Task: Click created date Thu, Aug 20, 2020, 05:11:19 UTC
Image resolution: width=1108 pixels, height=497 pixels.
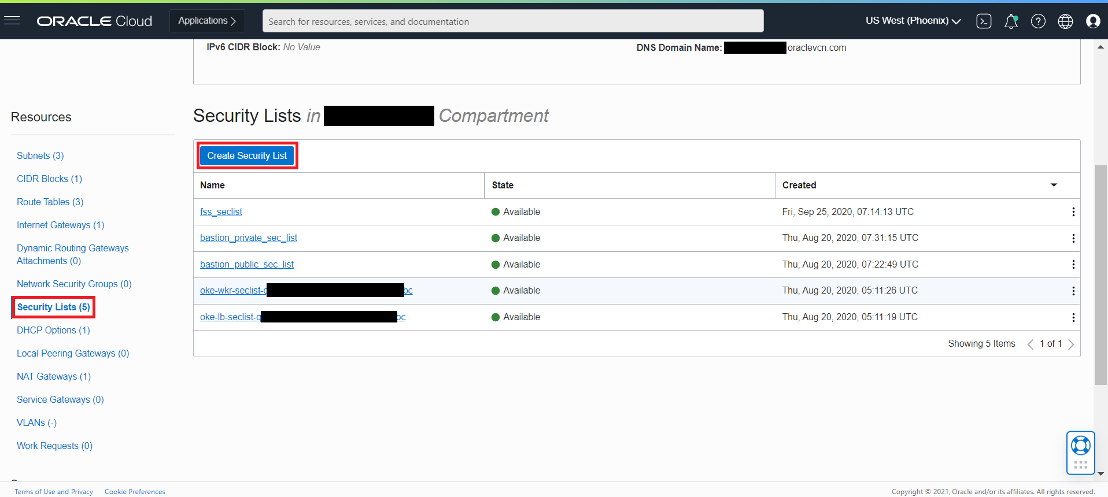Action: (850, 317)
